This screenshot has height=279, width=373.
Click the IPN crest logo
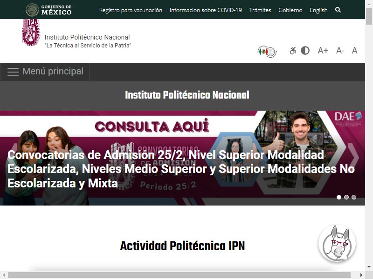pyautogui.click(x=31, y=32)
